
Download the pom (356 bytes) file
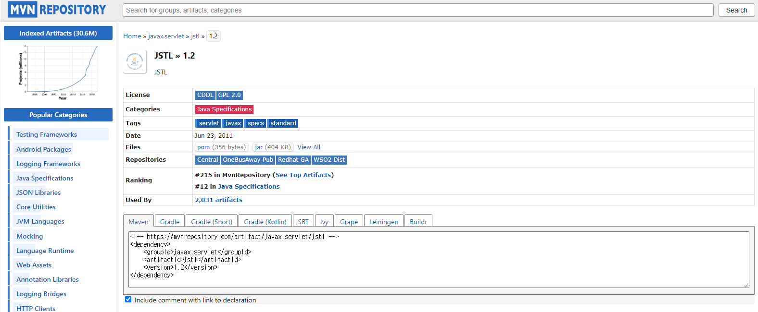(221, 147)
